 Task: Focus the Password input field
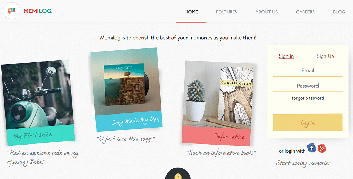(x=308, y=87)
